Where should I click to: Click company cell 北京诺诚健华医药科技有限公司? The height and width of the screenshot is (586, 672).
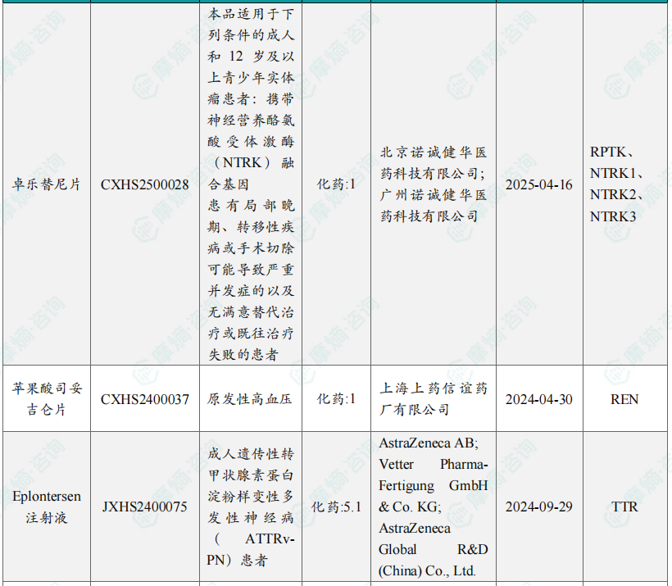434,184
